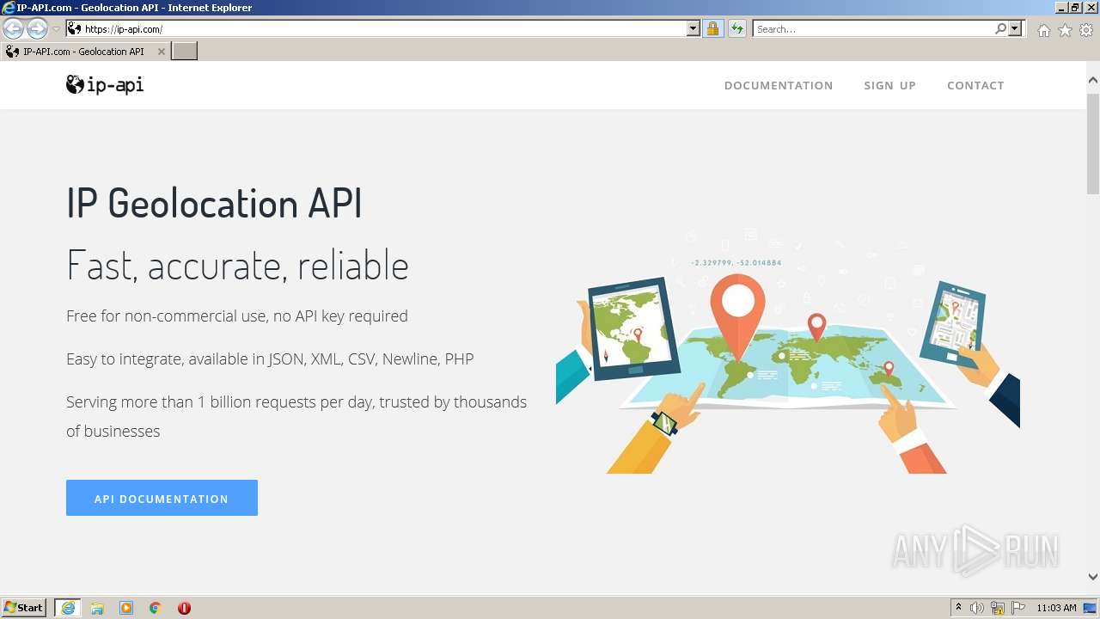Open the volume speaker tray icon

(x=977, y=608)
